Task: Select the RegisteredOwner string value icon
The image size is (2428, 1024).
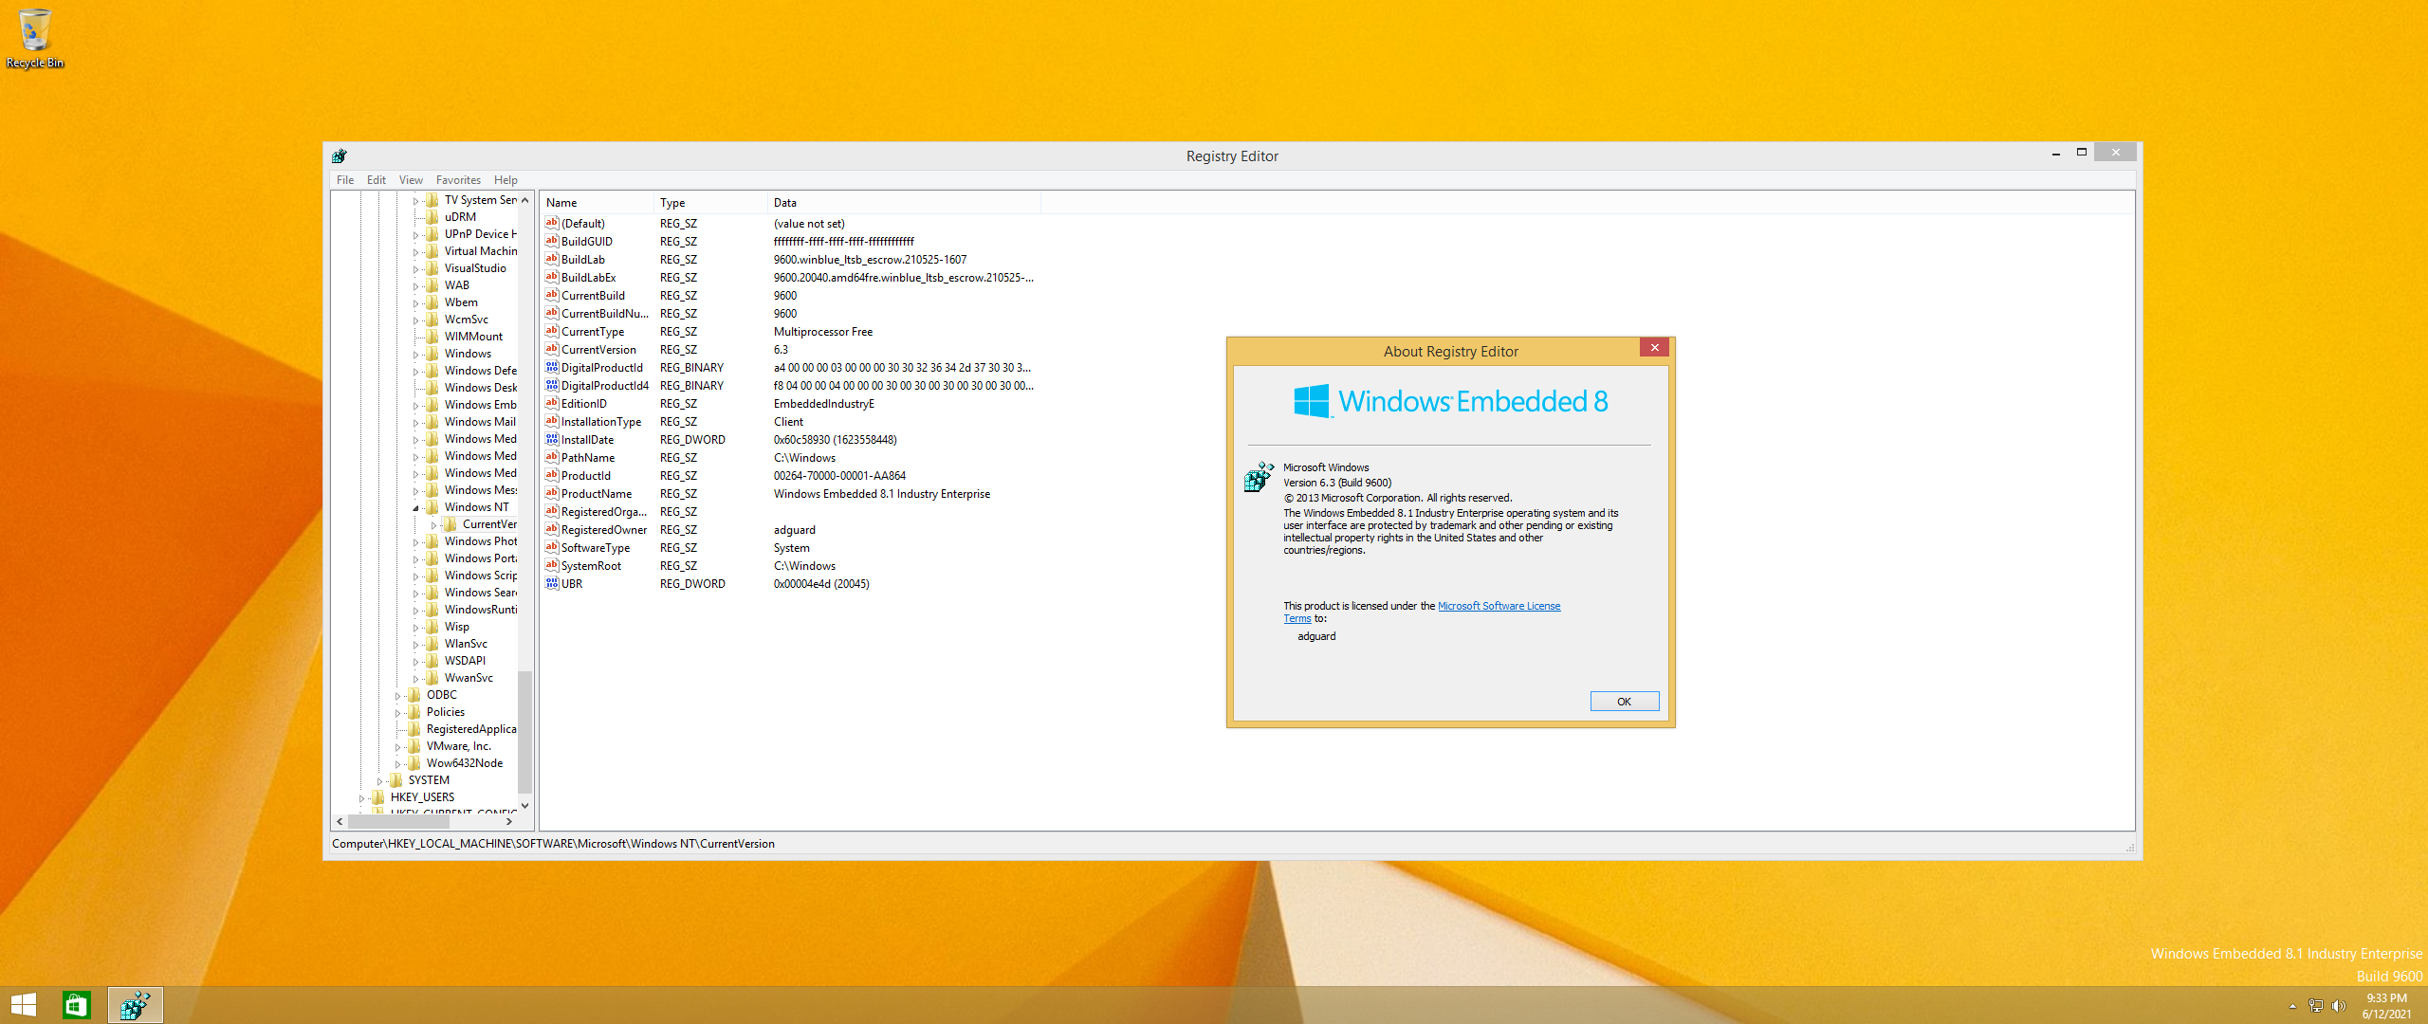Action: [x=552, y=530]
